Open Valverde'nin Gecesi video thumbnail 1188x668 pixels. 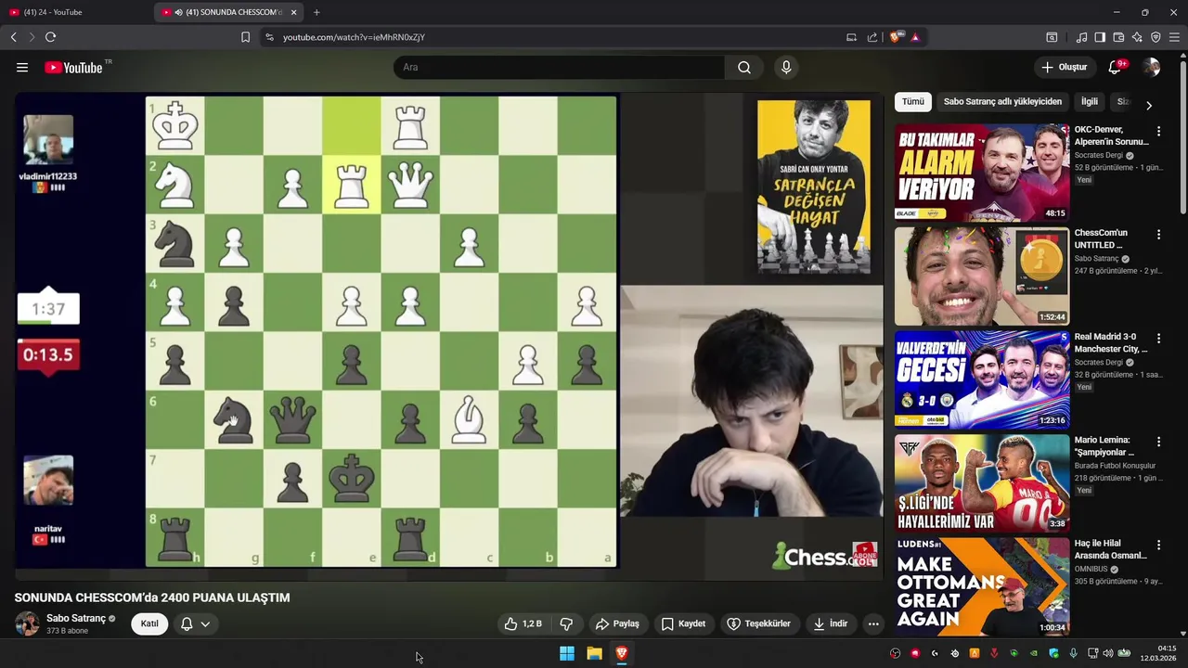click(982, 379)
